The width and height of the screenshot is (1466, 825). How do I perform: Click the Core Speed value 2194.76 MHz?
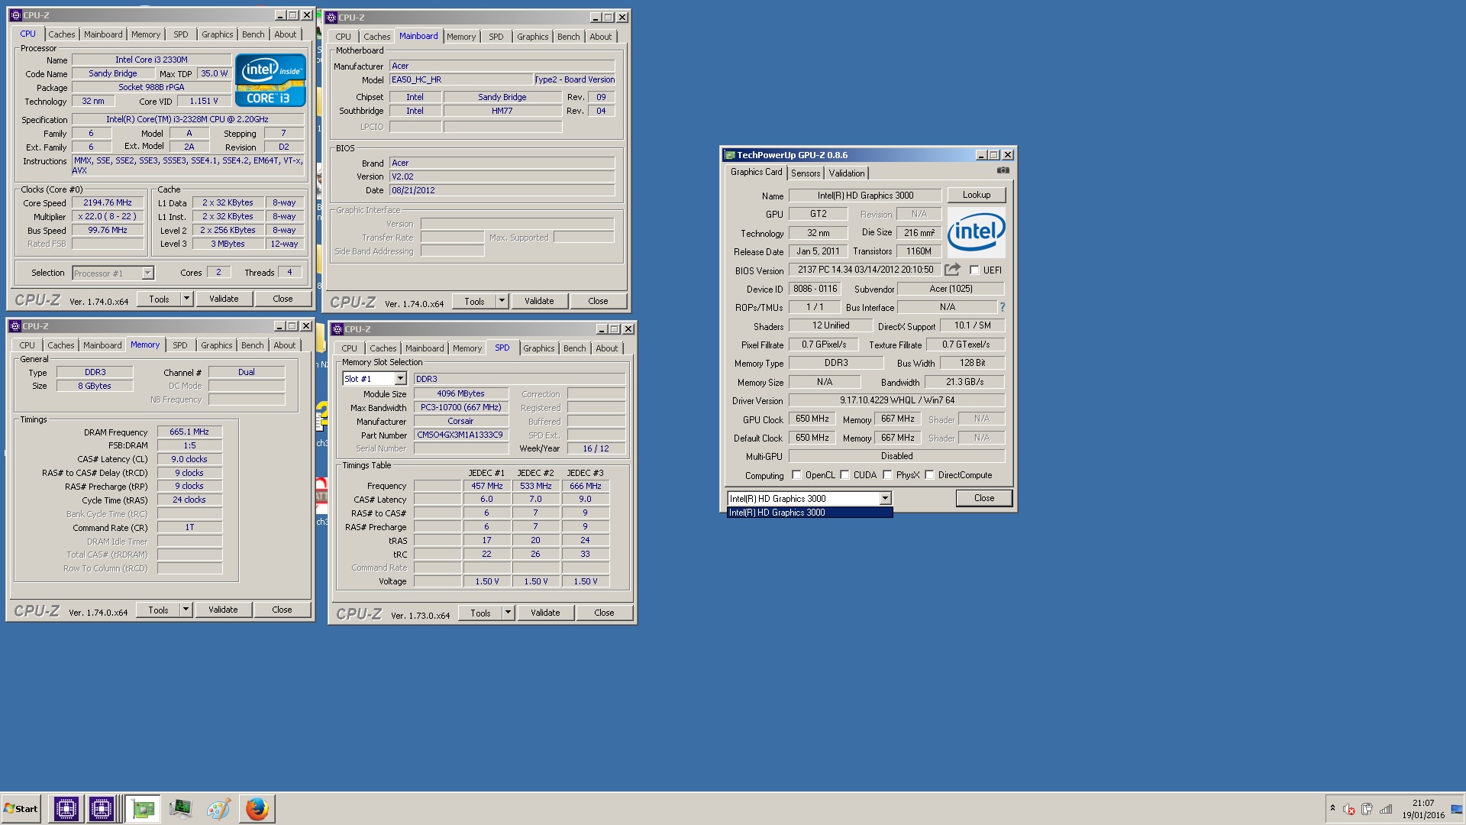108,202
